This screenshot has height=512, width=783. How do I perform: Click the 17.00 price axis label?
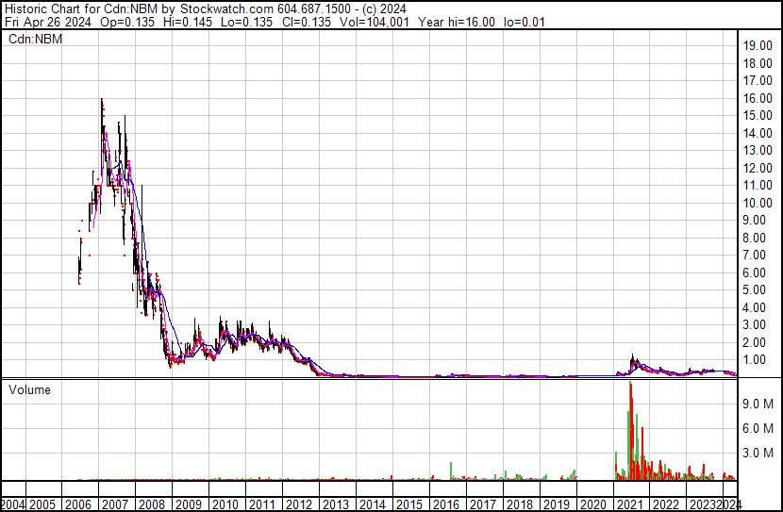758,81
